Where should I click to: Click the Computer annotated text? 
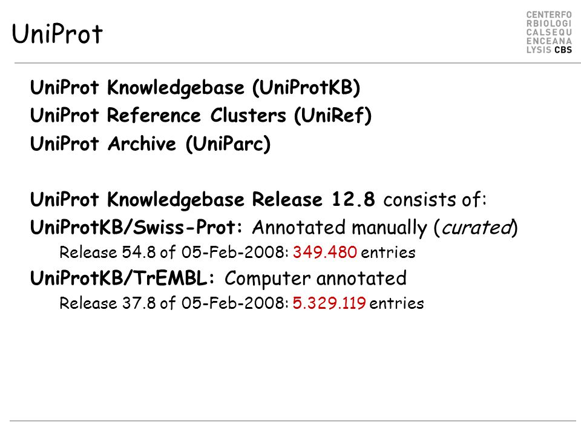[x=316, y=279]
